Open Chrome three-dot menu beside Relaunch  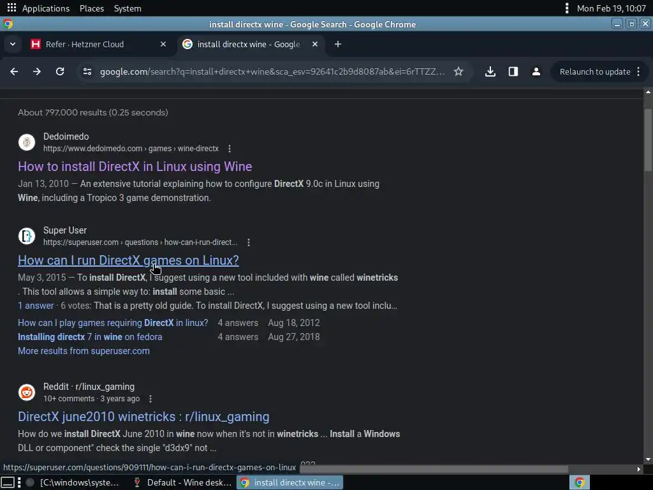(638, 71)
